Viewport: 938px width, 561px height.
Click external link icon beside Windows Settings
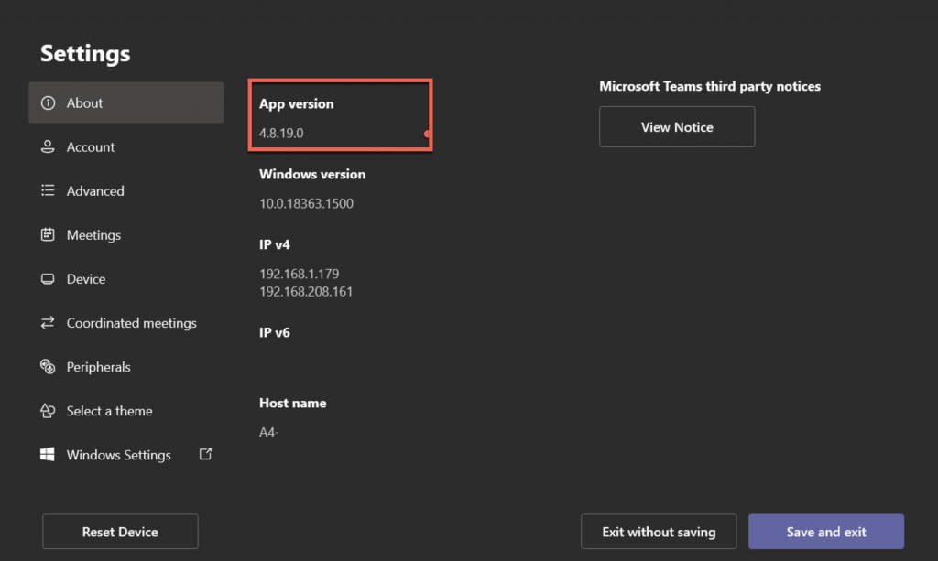point(206,454)
